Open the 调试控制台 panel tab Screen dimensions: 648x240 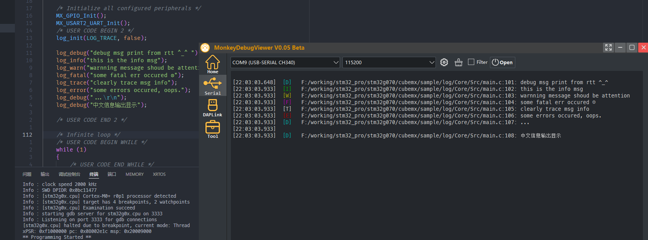69,174
